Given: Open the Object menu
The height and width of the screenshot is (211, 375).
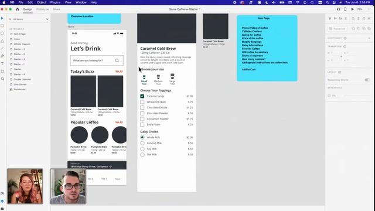Looking at the screenshot, I should pos(42,2).
